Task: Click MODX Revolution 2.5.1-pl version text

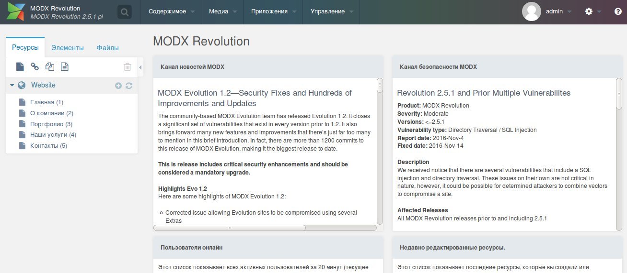Action: click(66, 16)
